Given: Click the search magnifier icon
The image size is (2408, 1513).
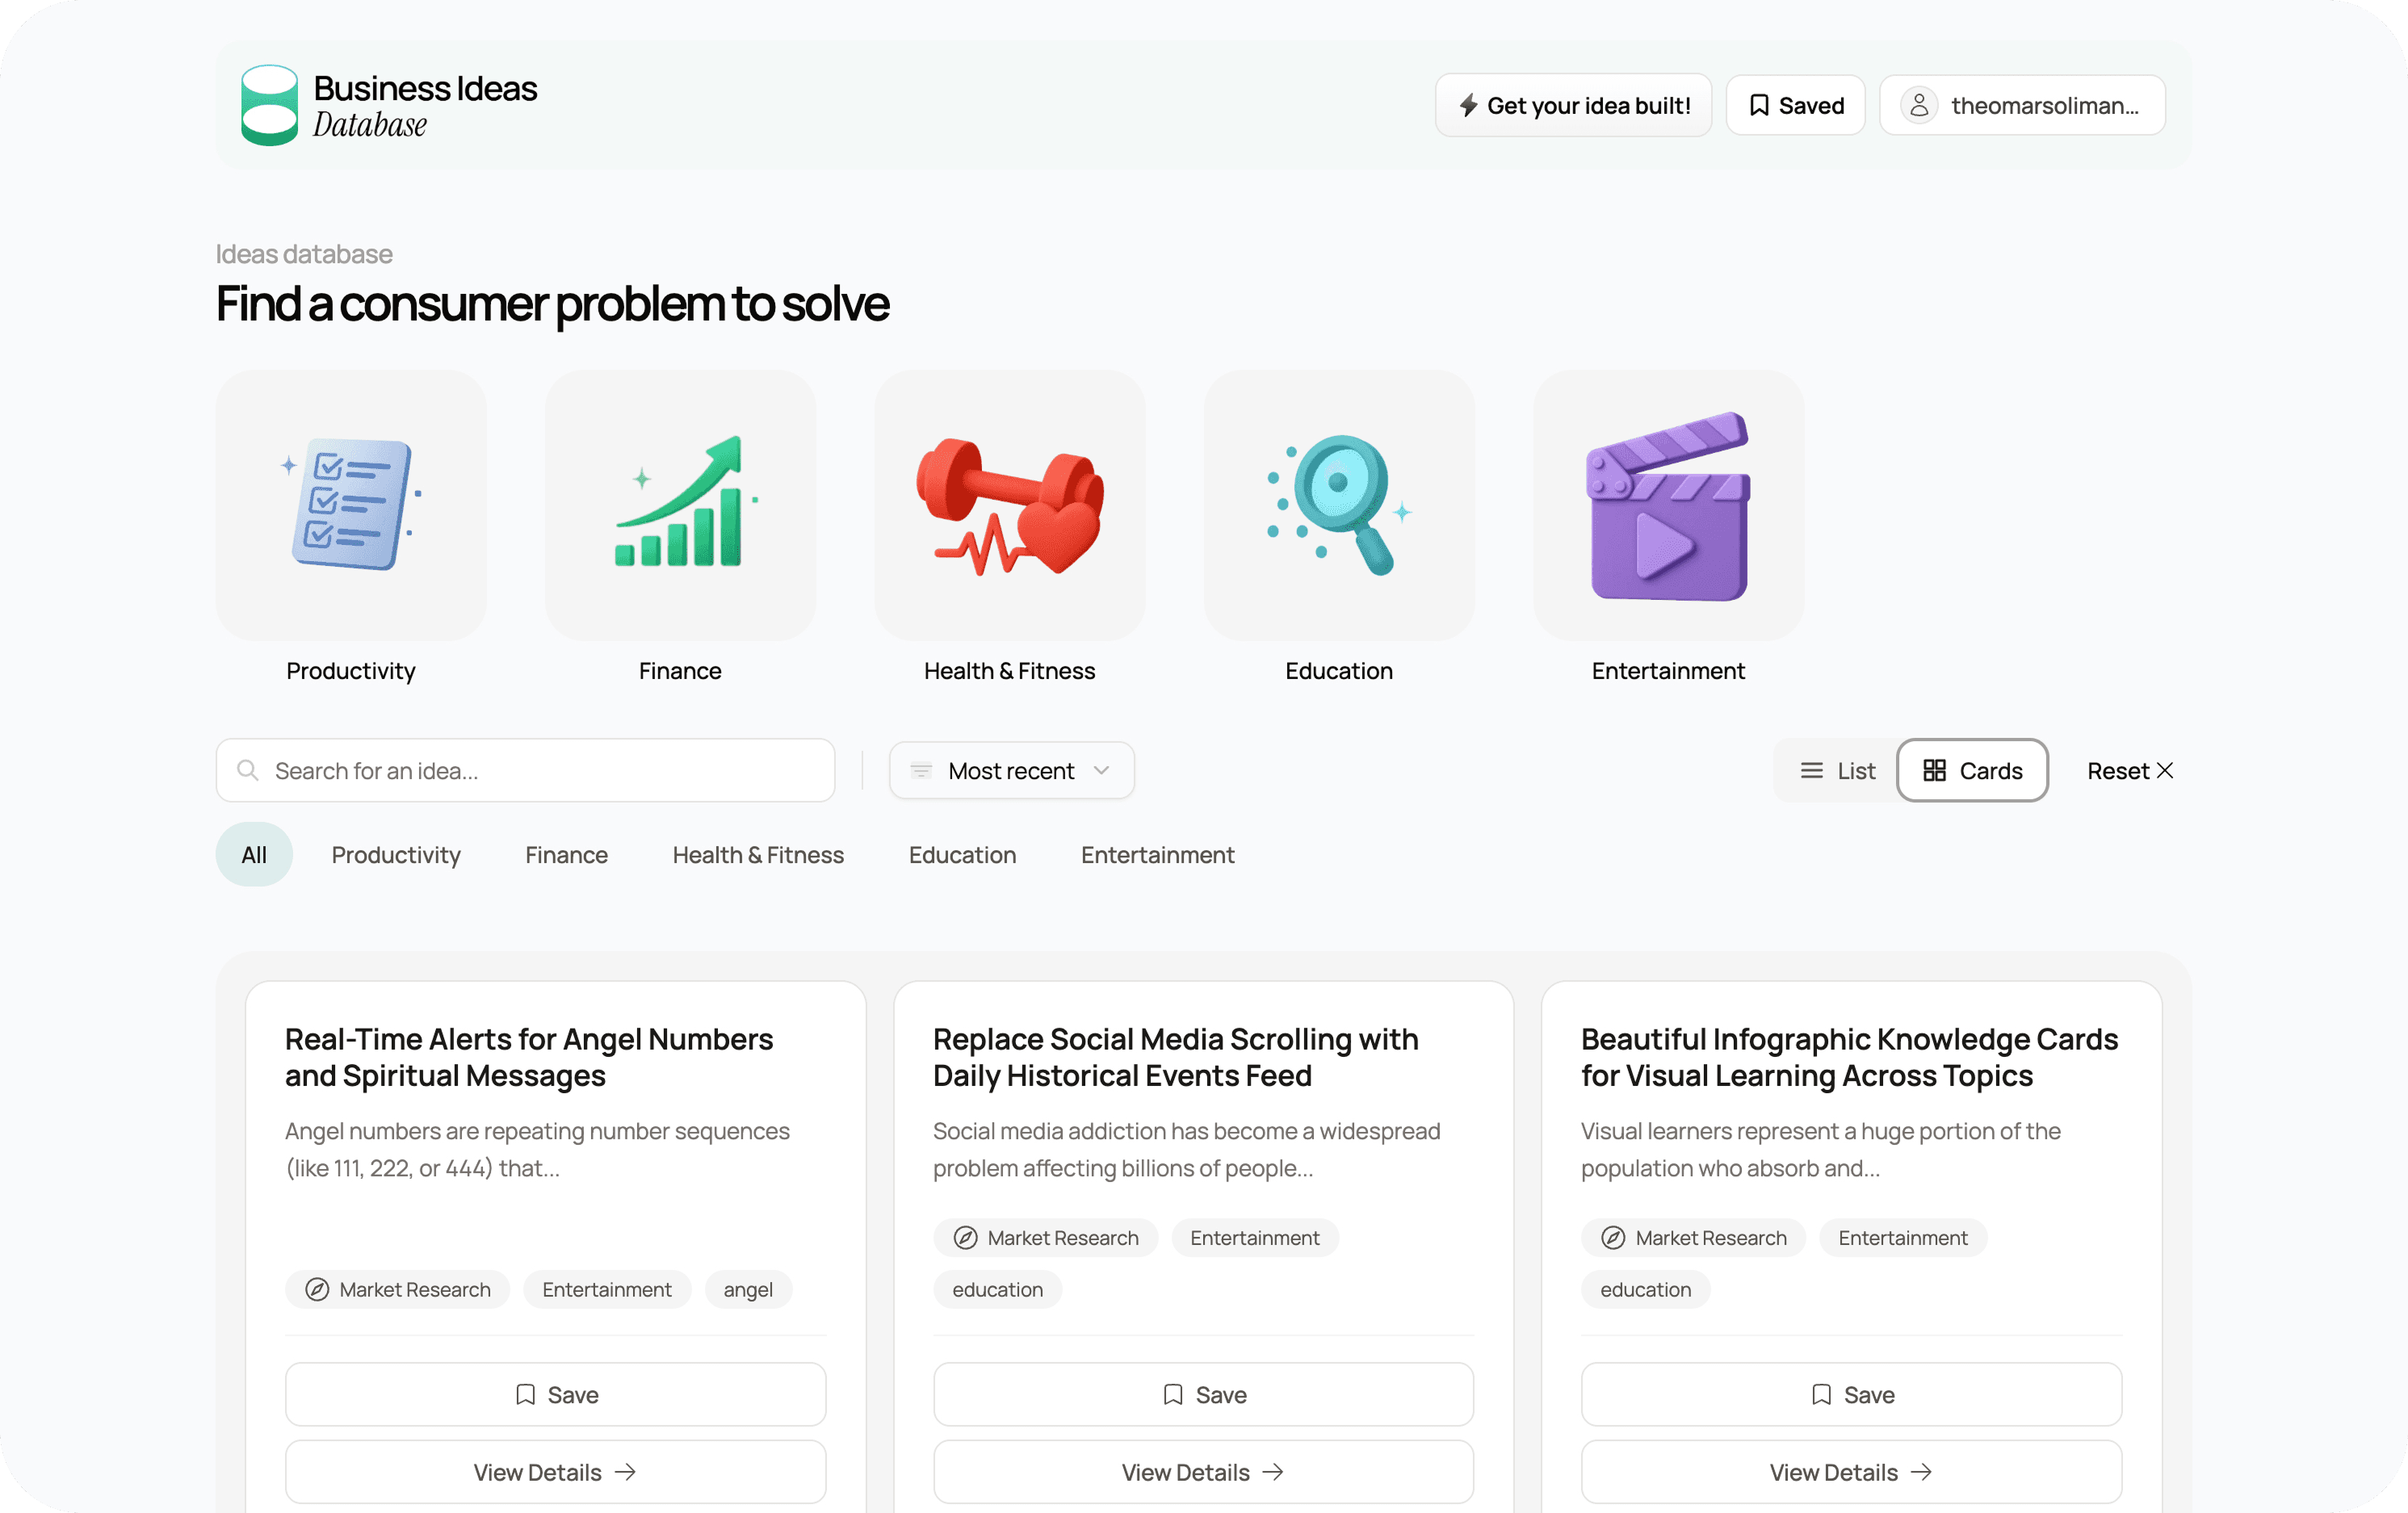Looking at the screenshot, I should (x=247, y=770).
